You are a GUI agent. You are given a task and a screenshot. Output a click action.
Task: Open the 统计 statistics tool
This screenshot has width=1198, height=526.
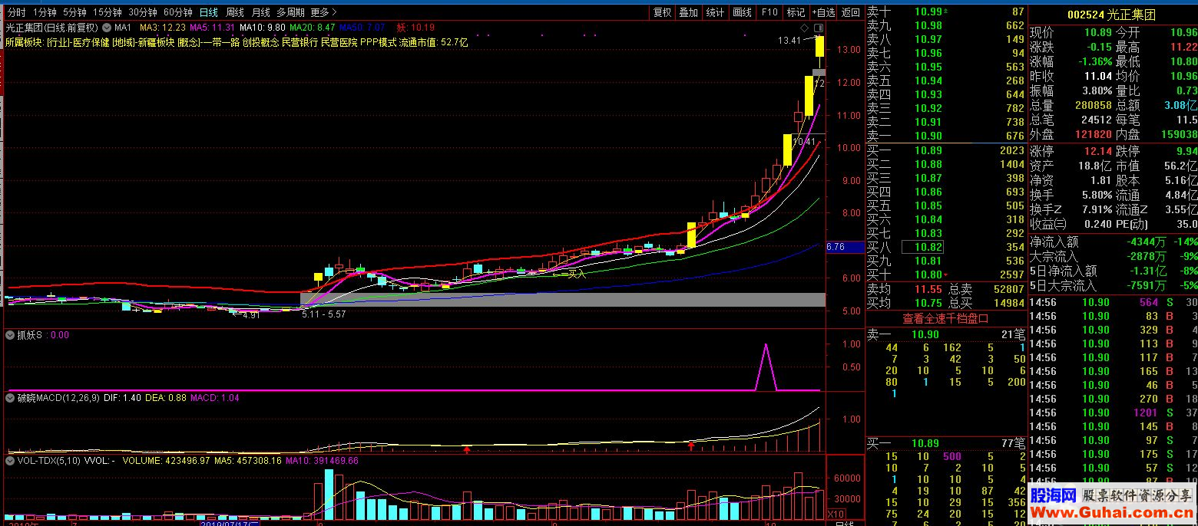[715, 12]
